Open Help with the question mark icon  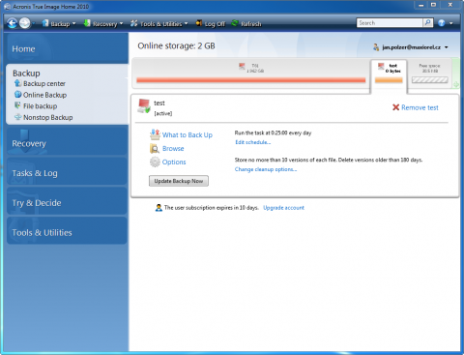click(x=442, y=23)
